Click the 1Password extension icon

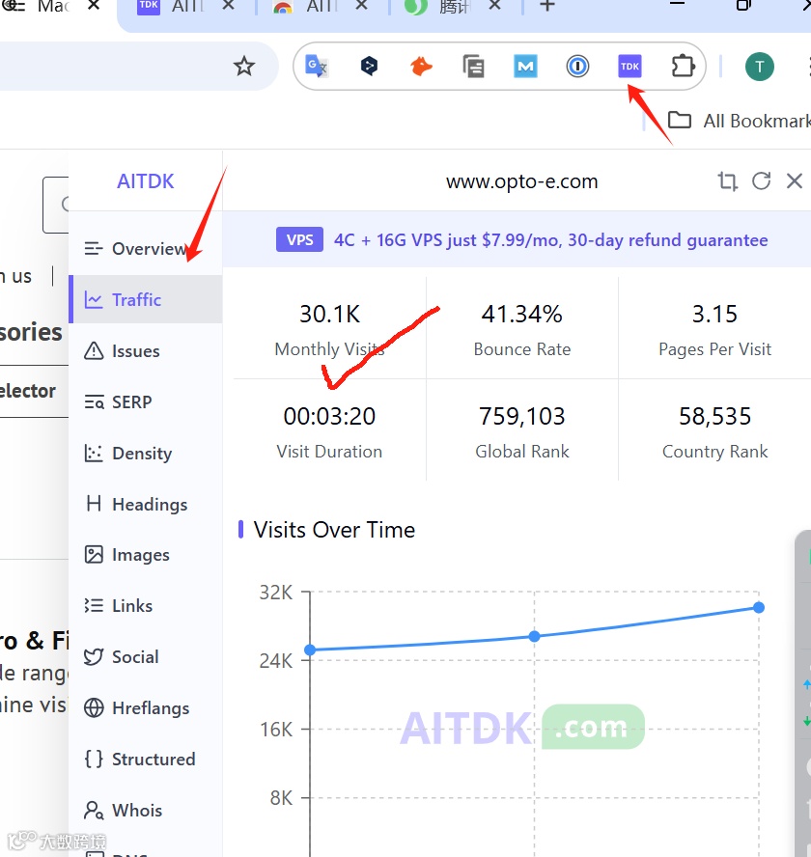pyautogui.click(x=577, y=67)
